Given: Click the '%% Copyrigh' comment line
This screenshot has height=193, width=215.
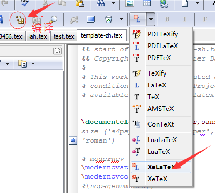Looking at the screenshot, I should click(106, 58).
